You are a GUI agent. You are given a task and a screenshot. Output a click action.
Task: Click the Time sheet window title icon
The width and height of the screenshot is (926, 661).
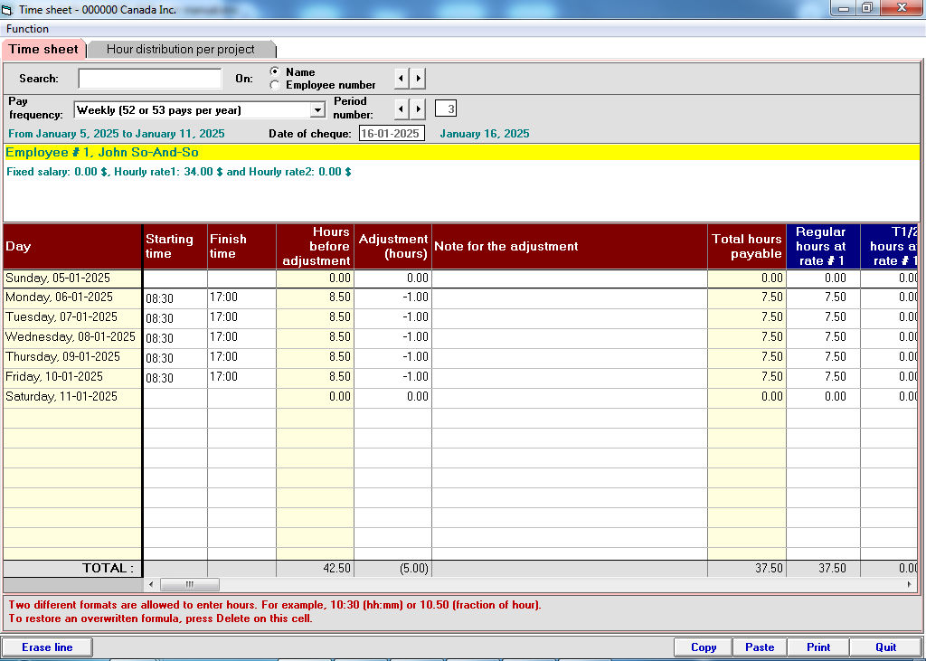8,9
